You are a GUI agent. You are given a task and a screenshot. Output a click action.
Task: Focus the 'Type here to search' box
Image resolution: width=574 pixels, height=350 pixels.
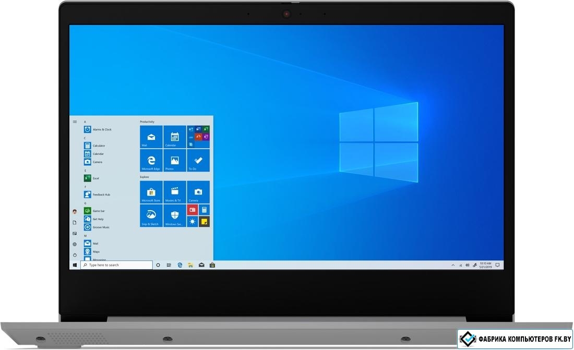tap(117, 265)
